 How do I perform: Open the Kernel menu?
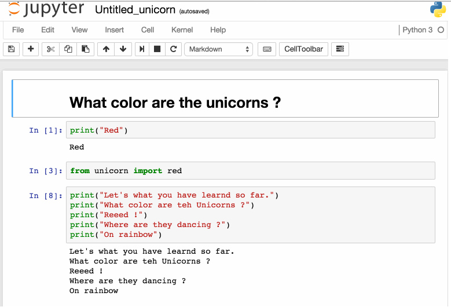(182, 30)
